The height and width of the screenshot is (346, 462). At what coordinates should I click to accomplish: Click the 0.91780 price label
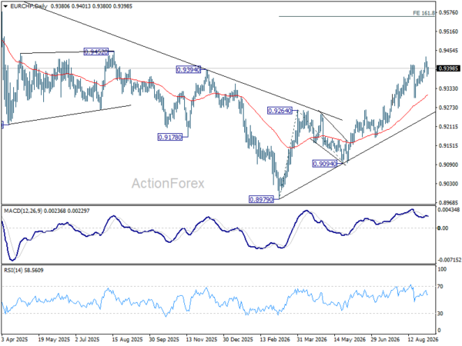[x=169, y=137]
